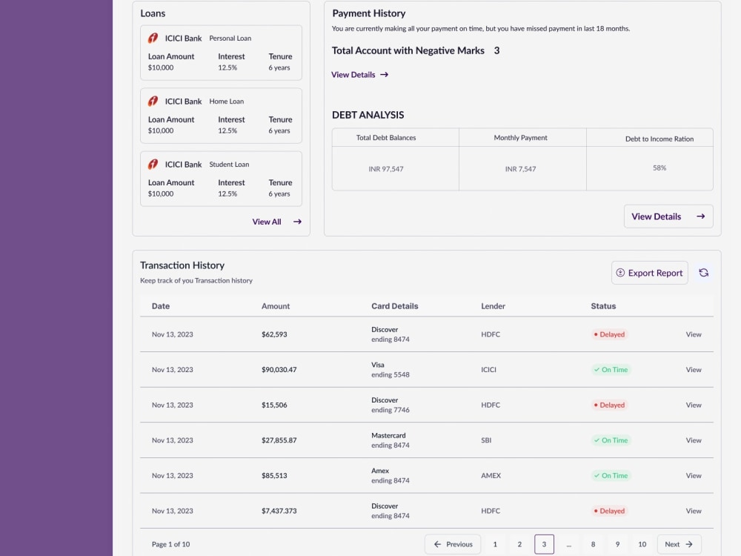Click the arrow icon beside View All

[x=296, y=221]
